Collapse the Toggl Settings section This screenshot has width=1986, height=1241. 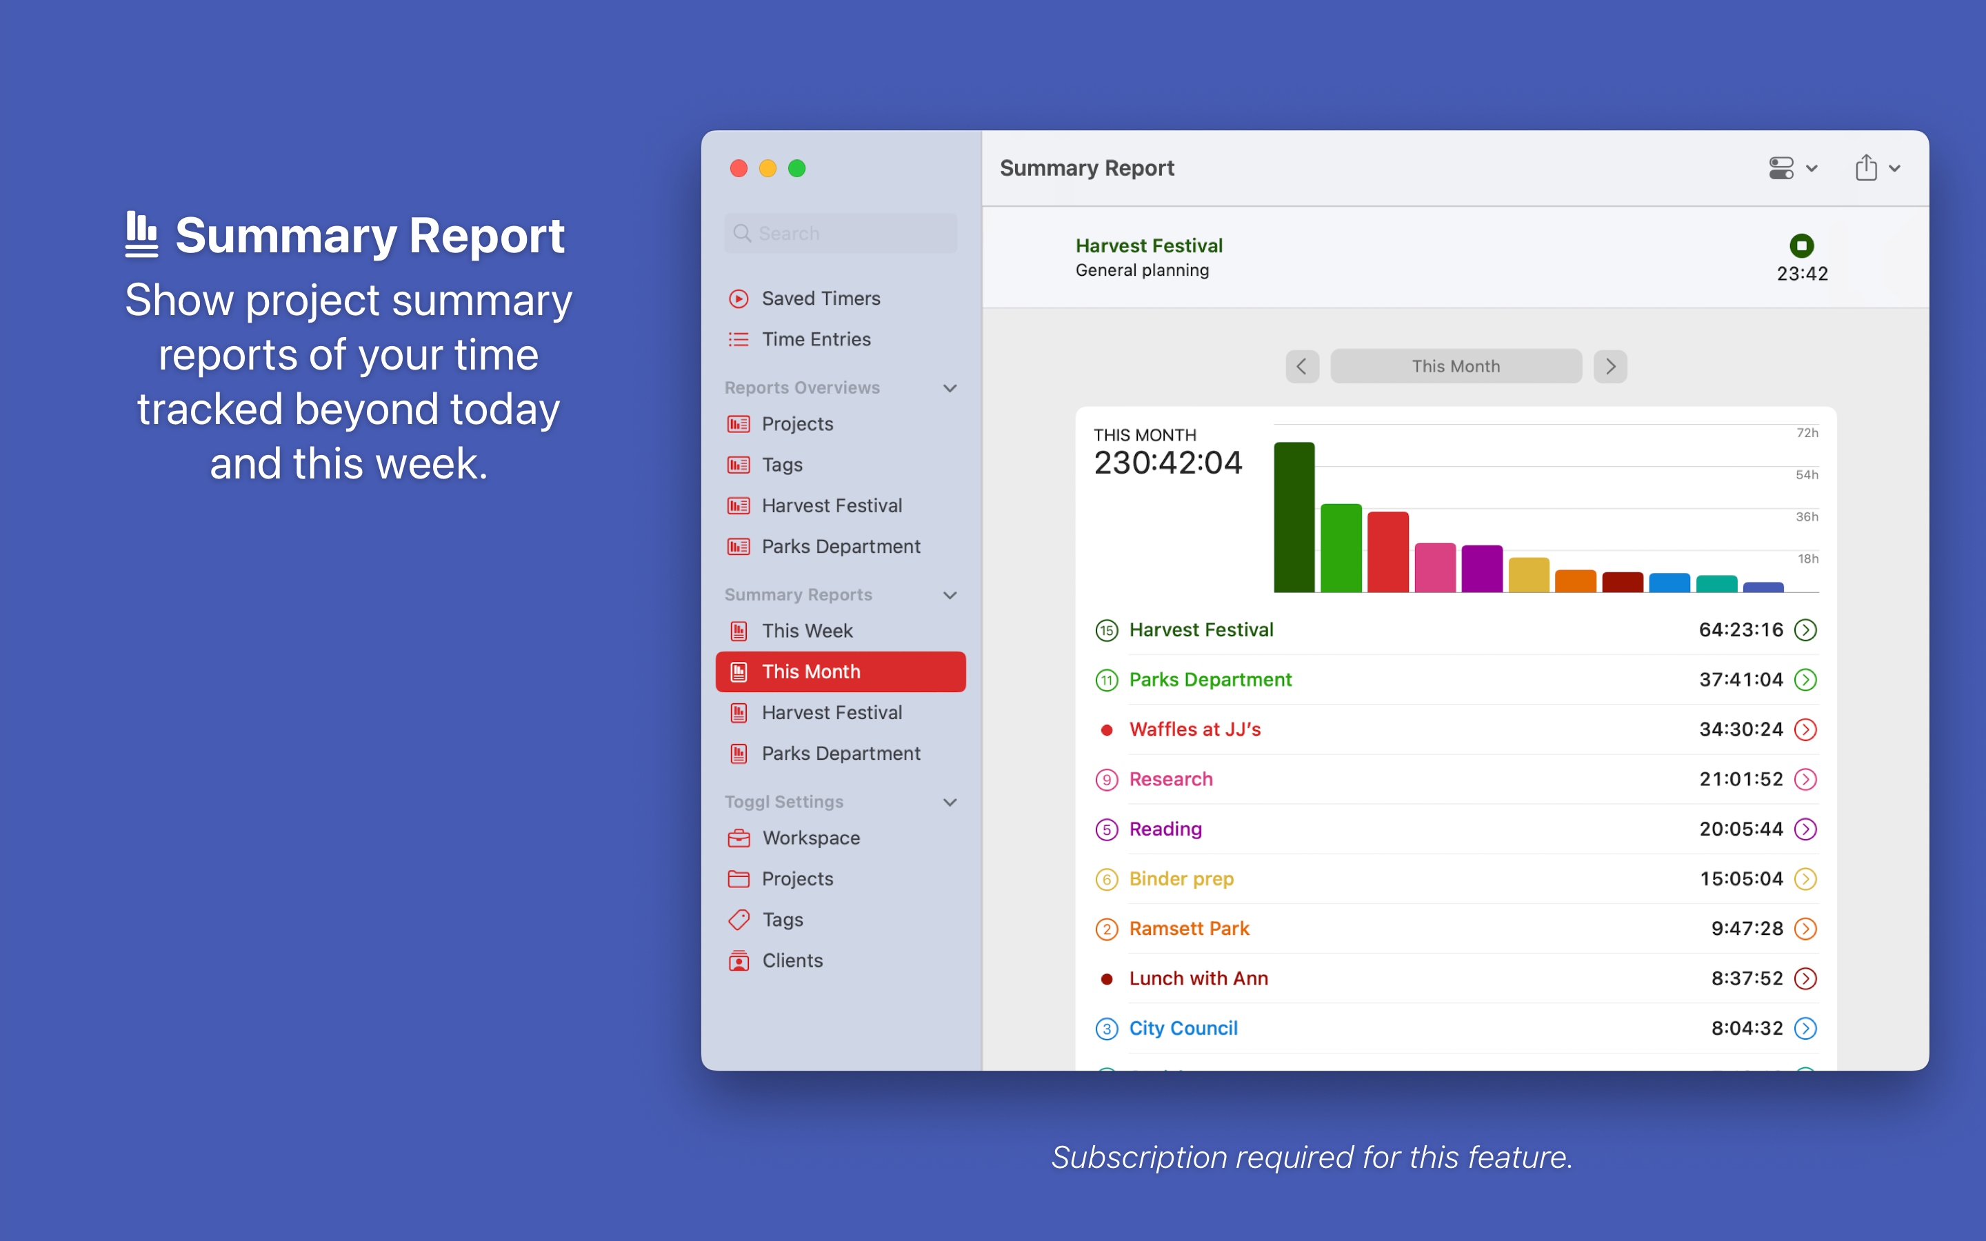[950, 802]
